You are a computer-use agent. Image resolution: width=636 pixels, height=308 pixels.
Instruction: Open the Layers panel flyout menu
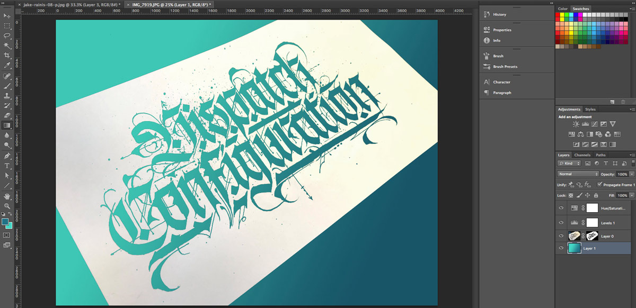tap(631, 155)
